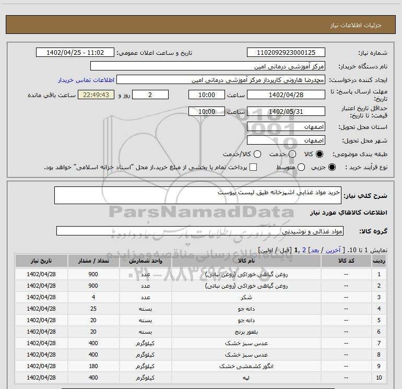Viewport: 402px width, 389px height.
Task: Click the کد کالا column header
Action: pyautogui.click(x=346, y=261)
